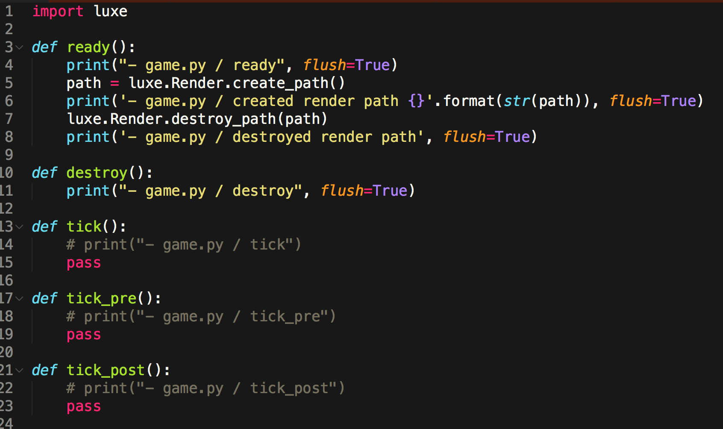Click 'flush=True' on the destroyed render path line

(x=487, y=137)
